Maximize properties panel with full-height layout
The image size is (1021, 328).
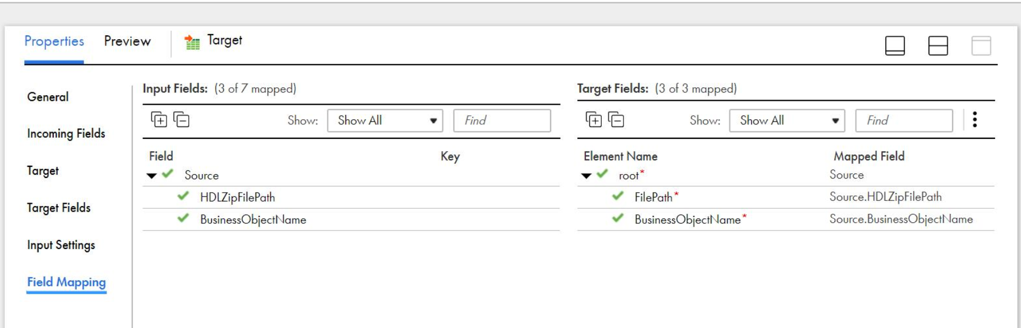(981, 45)
